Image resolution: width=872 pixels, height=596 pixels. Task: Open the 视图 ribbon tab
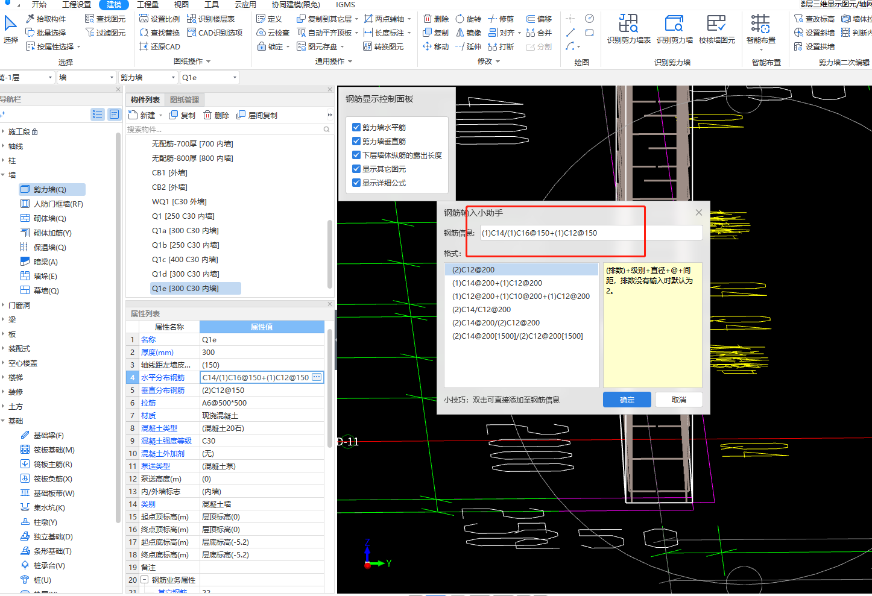[x=181, y=4]
